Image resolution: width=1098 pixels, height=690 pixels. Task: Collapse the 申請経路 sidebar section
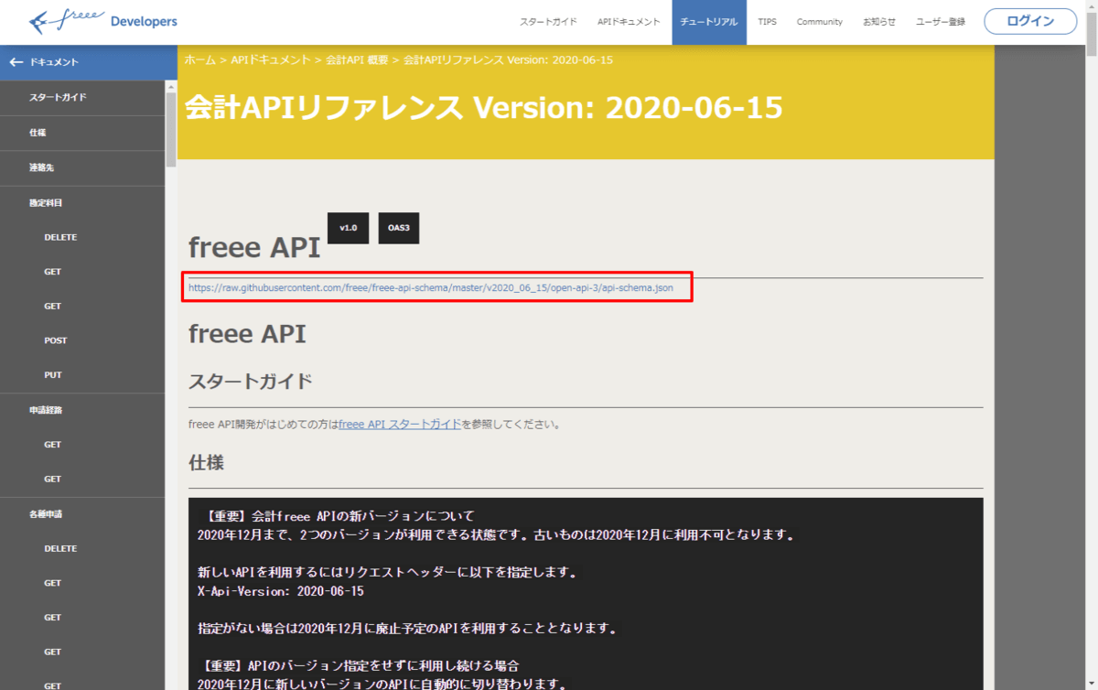(x=82, y=410)
